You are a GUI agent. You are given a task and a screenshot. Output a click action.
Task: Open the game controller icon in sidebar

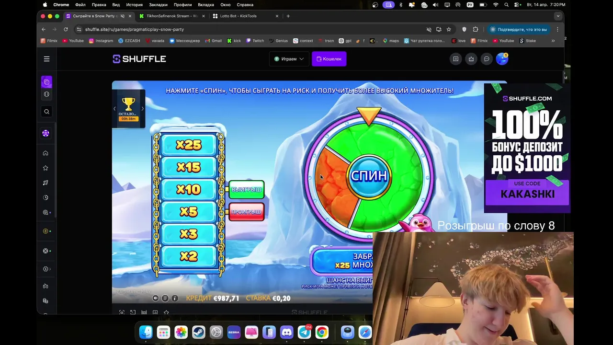[45, 286]
